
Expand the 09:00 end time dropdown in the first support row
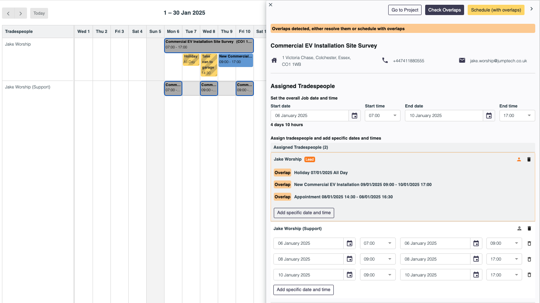tap(515, 243)
